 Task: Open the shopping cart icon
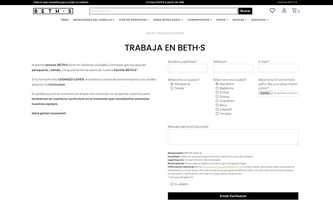coord(295,11)
